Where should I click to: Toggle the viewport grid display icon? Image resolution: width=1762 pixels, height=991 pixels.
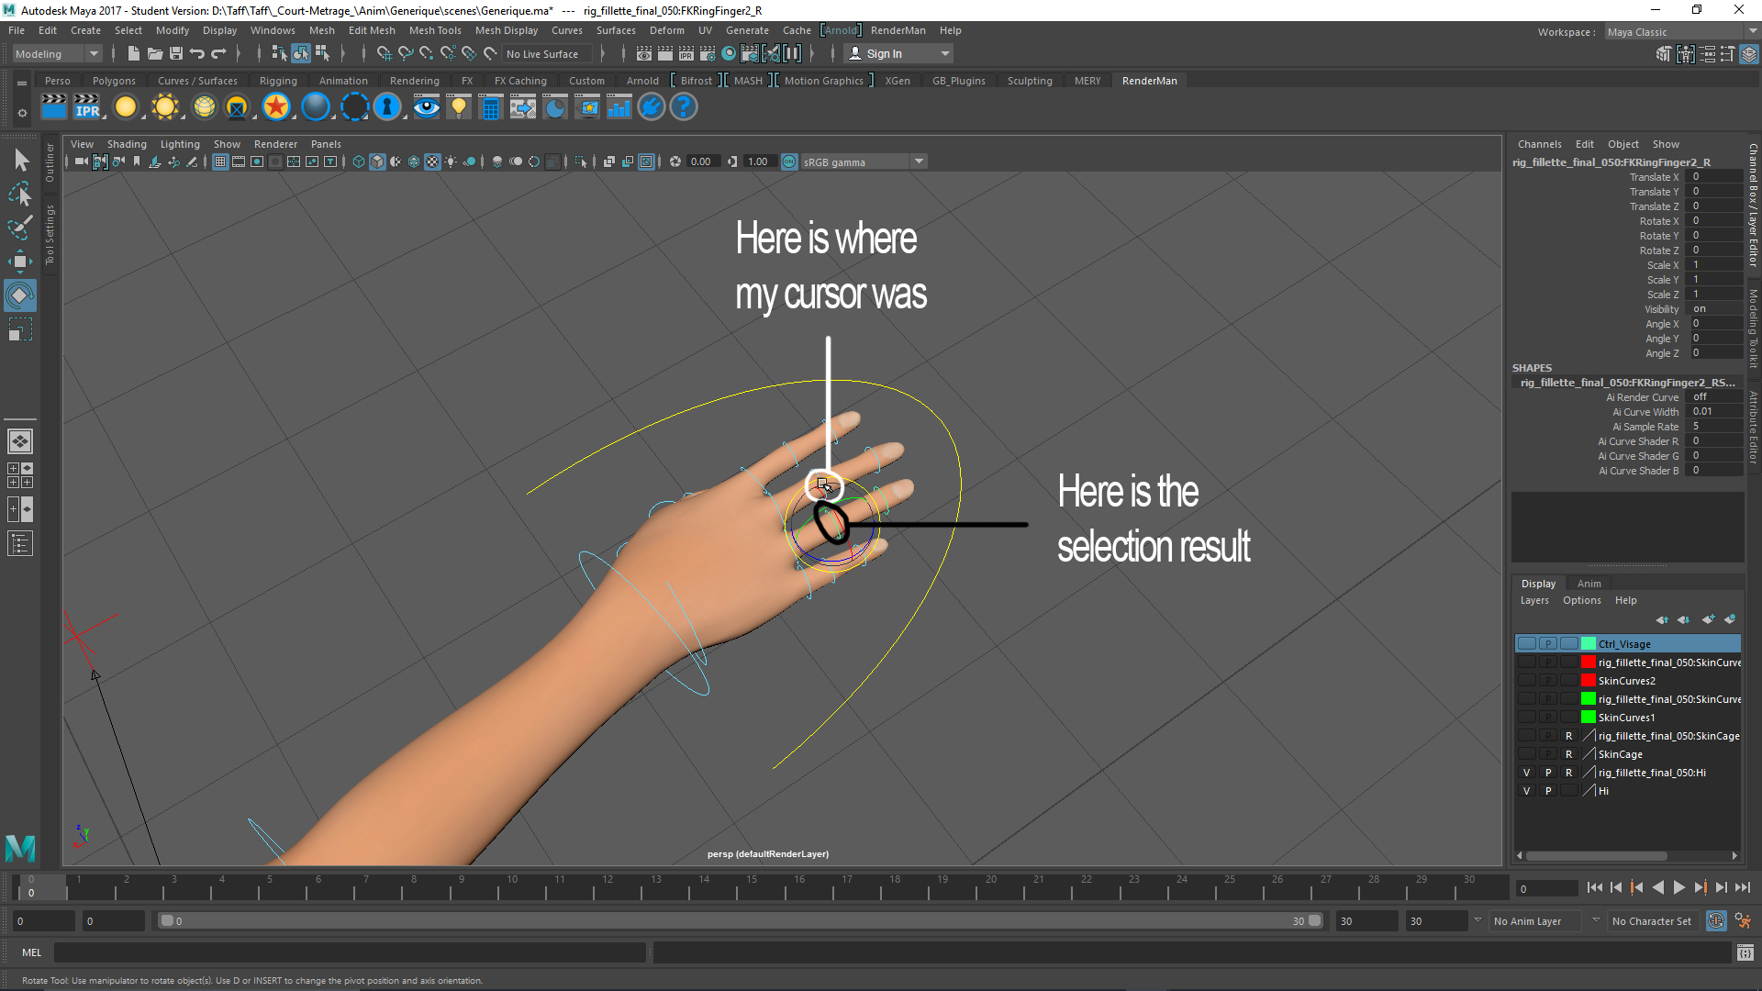click(220, 161)
